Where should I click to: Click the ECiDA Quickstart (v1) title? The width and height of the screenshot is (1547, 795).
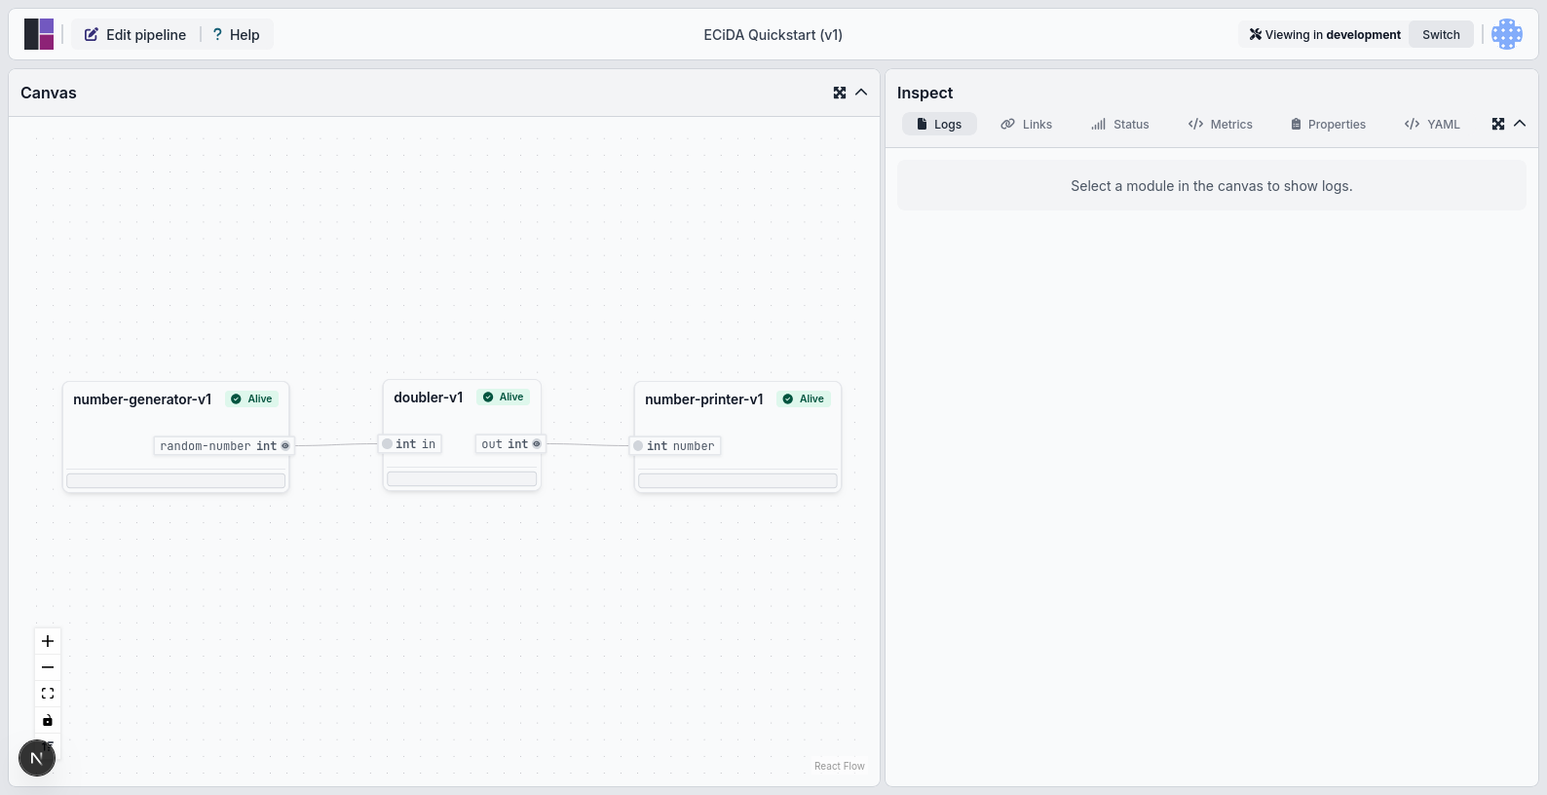pyautogui.click(x=773, y=35)
